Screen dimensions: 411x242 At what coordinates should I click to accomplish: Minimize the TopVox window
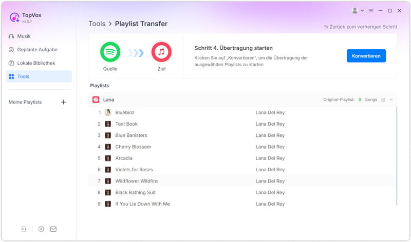380,11
